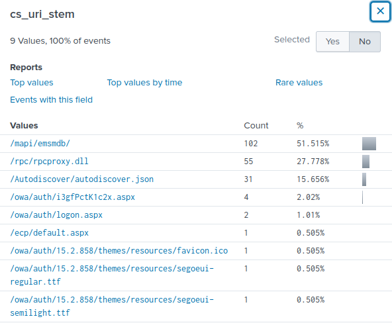This screenshot has height=331, width=392.
Task: Open the Top values report
Action: coord(32,83)
